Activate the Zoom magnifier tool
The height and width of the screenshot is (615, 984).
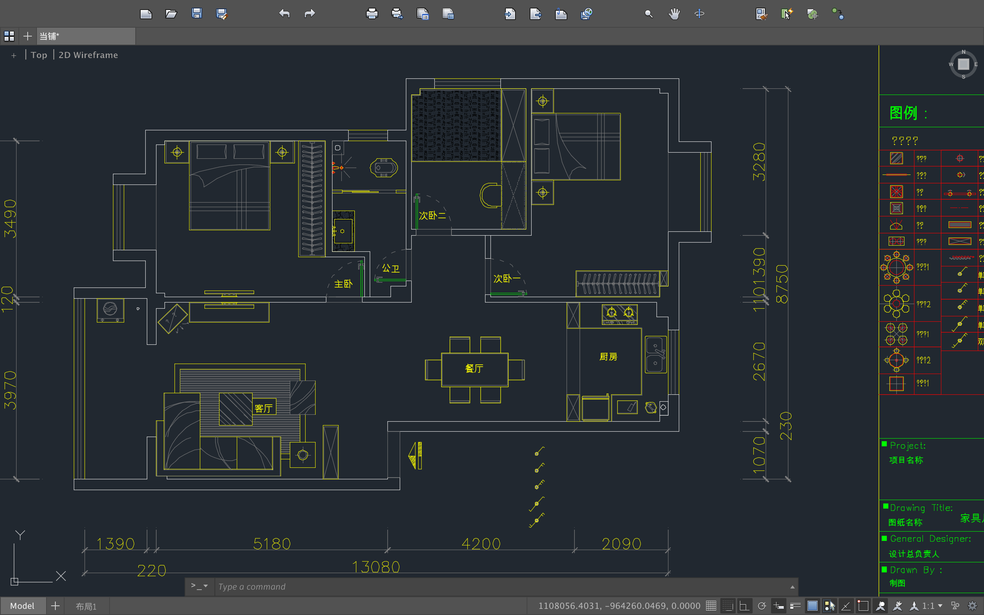pos(648,14)
